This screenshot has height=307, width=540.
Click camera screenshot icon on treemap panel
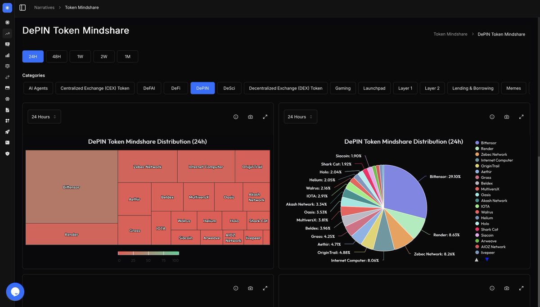(250, 117)
